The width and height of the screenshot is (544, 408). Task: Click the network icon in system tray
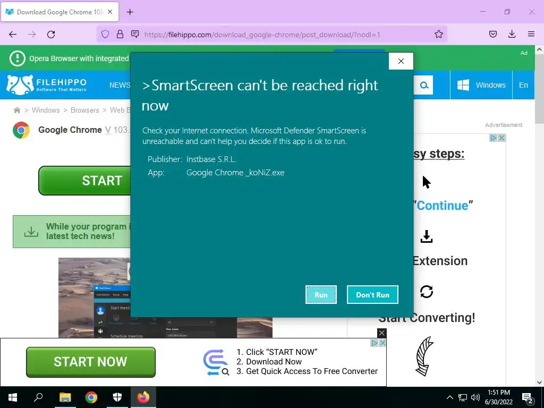[x=463, y=397]
